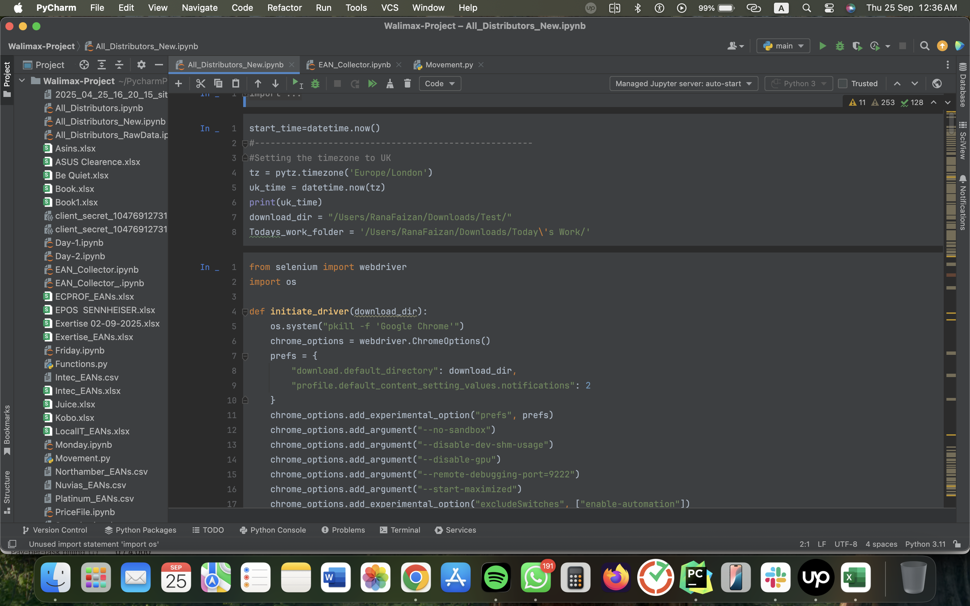Screen dimensions: 970x606
Task: Debug the current cell with the bug icon
Action: click(x=316, y=83)
